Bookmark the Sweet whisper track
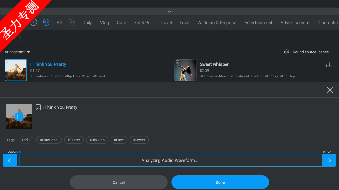This screenshot has width=339, height=190. tap(177, 62)
